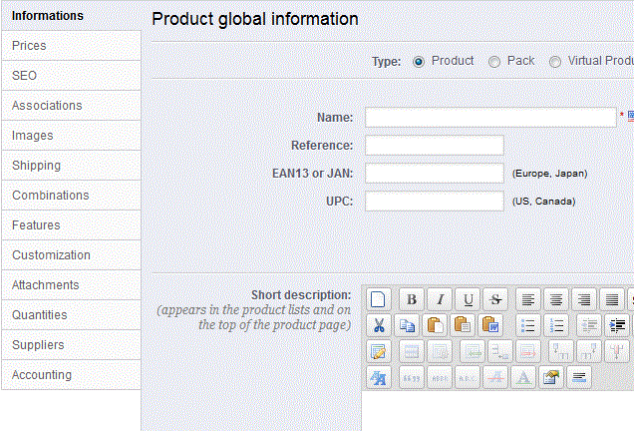Image resolution: width=634 pixels, height=431 pixels.
Task: Select the Pack type radio button
Action: tap(494, 62)
